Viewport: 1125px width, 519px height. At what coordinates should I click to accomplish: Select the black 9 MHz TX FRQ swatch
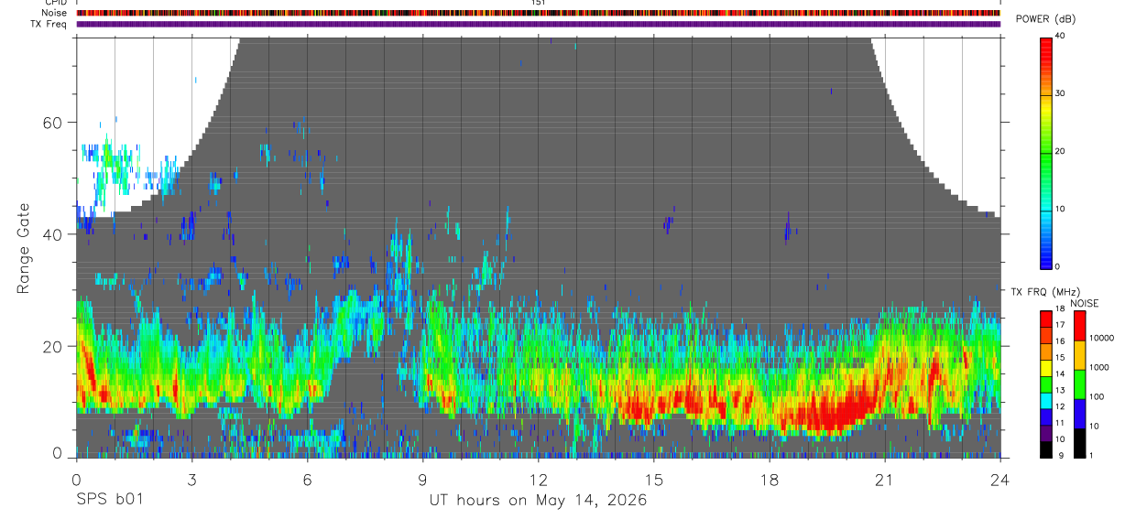[x=1046, y=449]
